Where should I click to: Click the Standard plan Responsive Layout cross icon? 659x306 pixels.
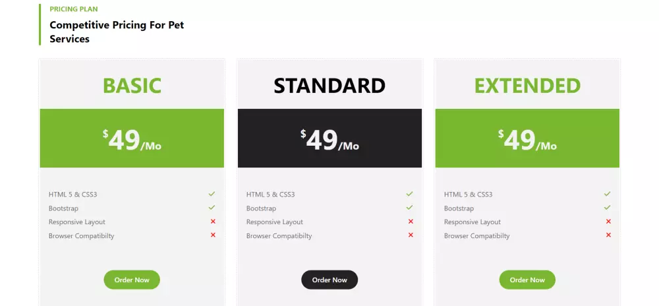point(411,222)
